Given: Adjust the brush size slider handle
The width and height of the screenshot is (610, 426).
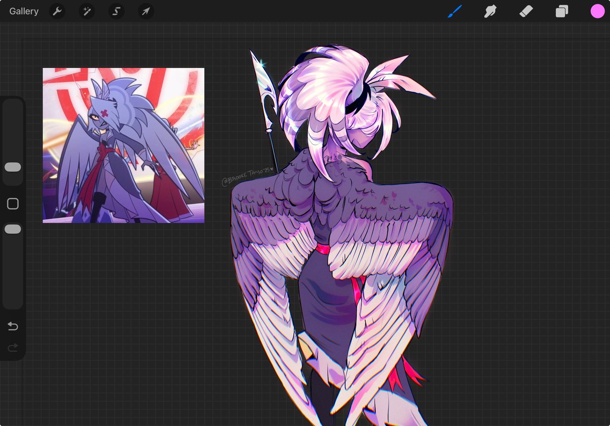Looking at the screenshot, I should tap(13, 167).
